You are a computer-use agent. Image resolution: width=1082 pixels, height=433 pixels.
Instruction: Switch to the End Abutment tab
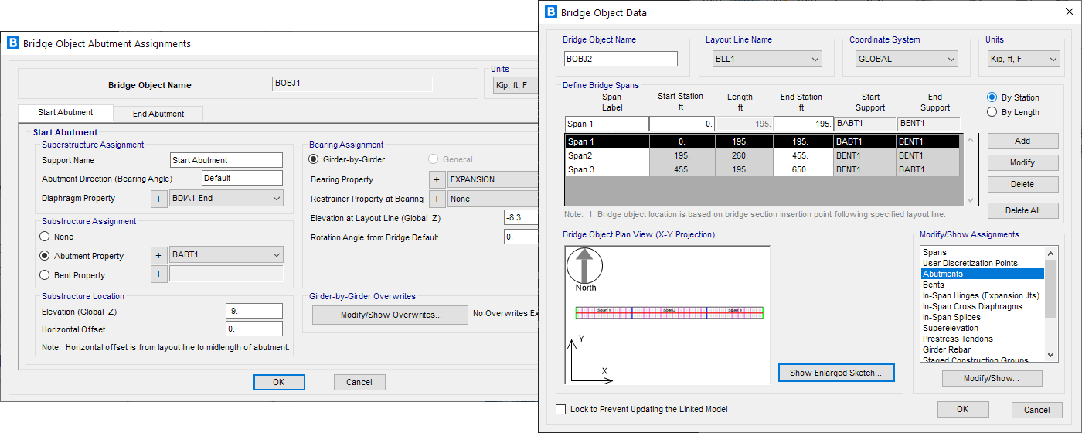[x=158, y=114]
